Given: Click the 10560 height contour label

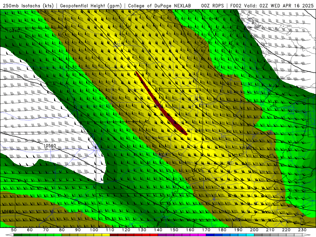Looking at the screenshot, I should pyautogui.click(x=50, y=145).
